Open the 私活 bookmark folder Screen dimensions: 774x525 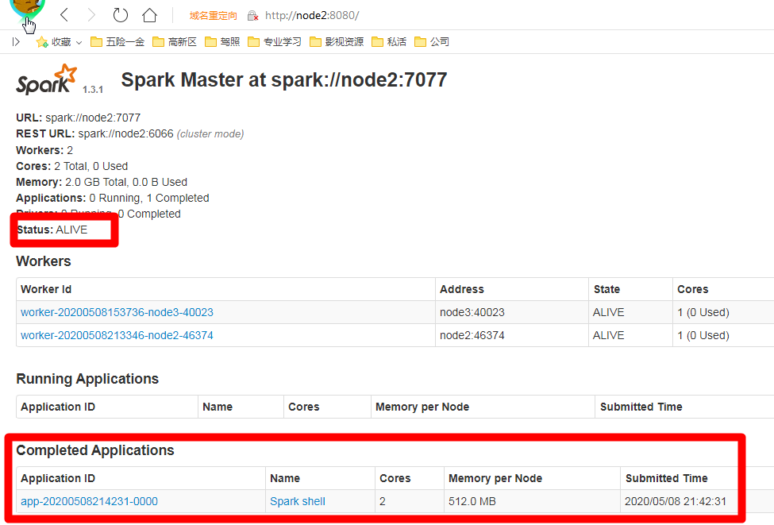389,42
